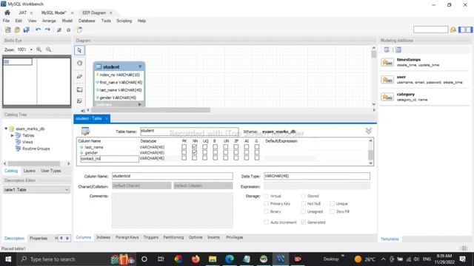Click the user template icon

[x=387, y=80]
